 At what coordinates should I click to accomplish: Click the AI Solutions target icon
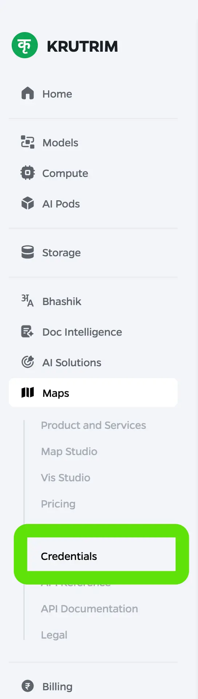(x=28, y=362)
